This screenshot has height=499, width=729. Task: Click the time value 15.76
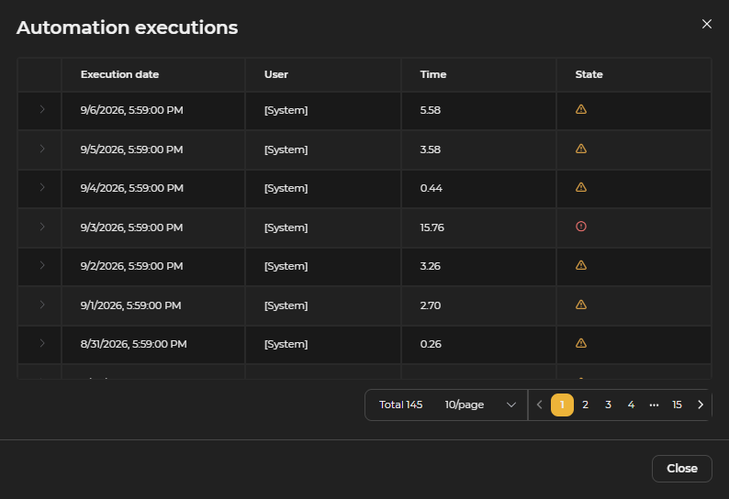tap(432, 227)
